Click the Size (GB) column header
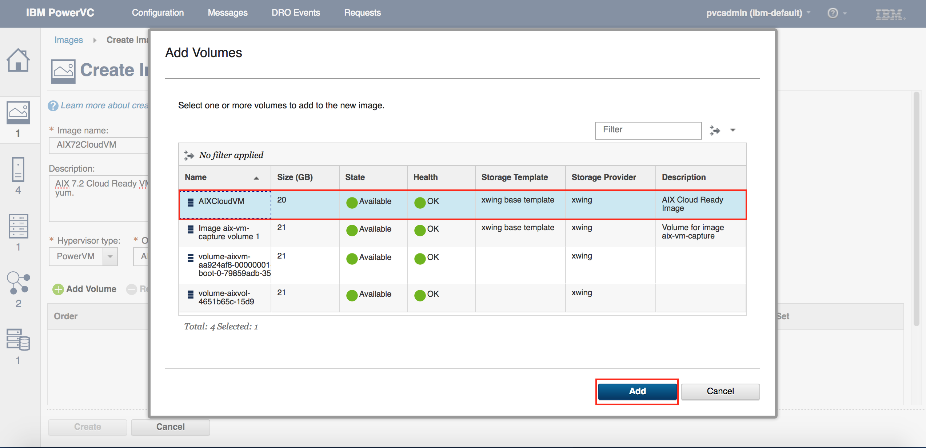Viewport: 926px width, 448px height. click(305, 177)
